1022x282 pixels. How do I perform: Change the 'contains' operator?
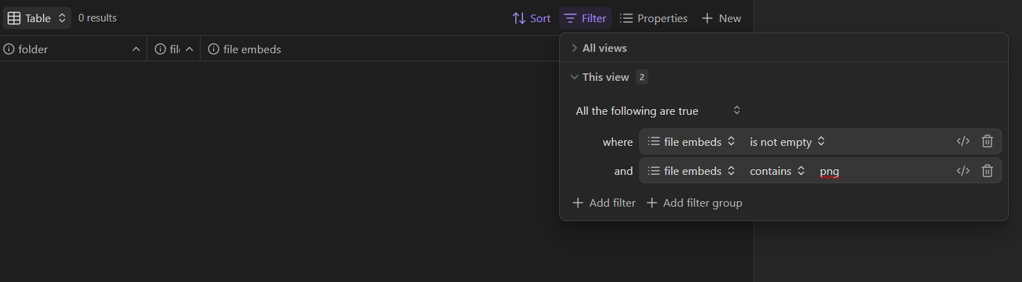777,171
